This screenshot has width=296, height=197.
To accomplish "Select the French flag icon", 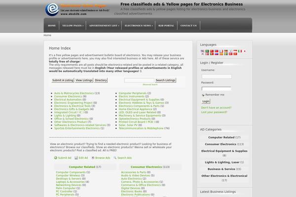I will [221, 51].
